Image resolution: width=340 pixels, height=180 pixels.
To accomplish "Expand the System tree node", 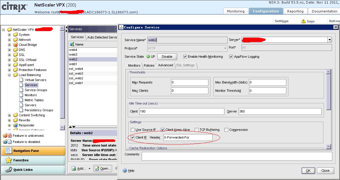I will 9,35.
